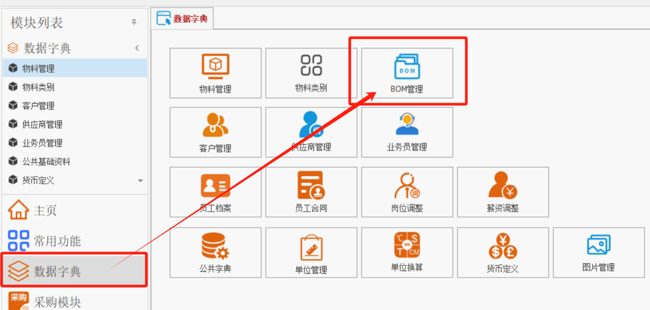Select 公共基础资料 in the sidebar list
Screen dimensions: 650x310
[75, 161]
